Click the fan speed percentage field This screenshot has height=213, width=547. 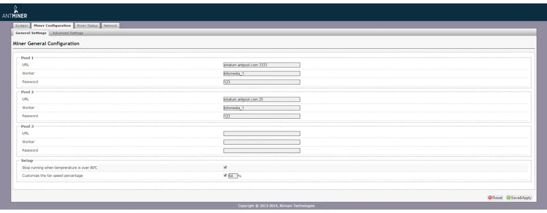pyautogui.click(x=232, y=176)
